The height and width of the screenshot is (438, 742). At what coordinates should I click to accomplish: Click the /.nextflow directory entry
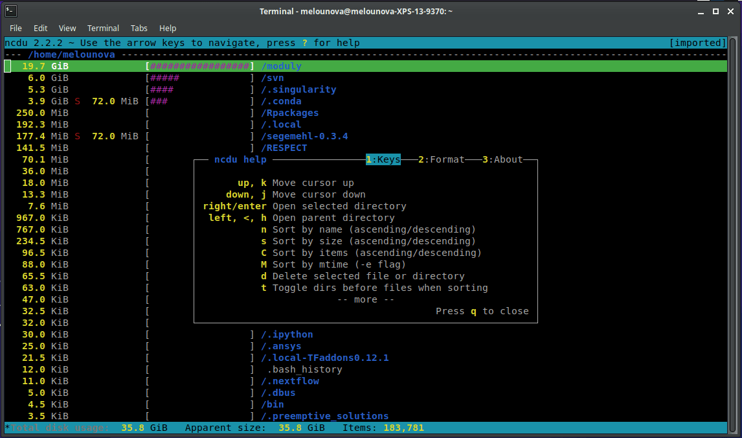tap(290, 381)
